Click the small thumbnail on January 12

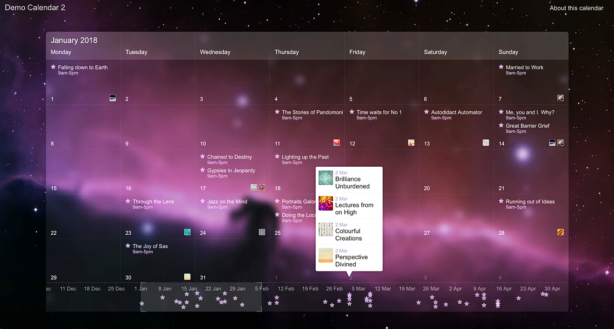coord(411,142)
